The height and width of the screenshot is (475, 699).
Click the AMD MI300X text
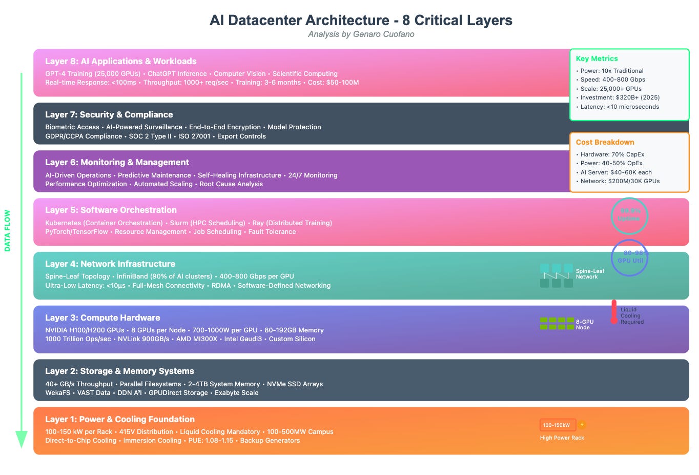[x=197, y=339]
